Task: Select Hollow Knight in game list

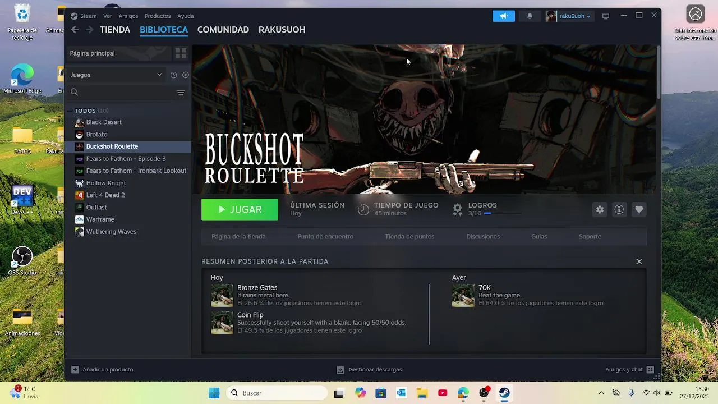Action: [128, 183]
